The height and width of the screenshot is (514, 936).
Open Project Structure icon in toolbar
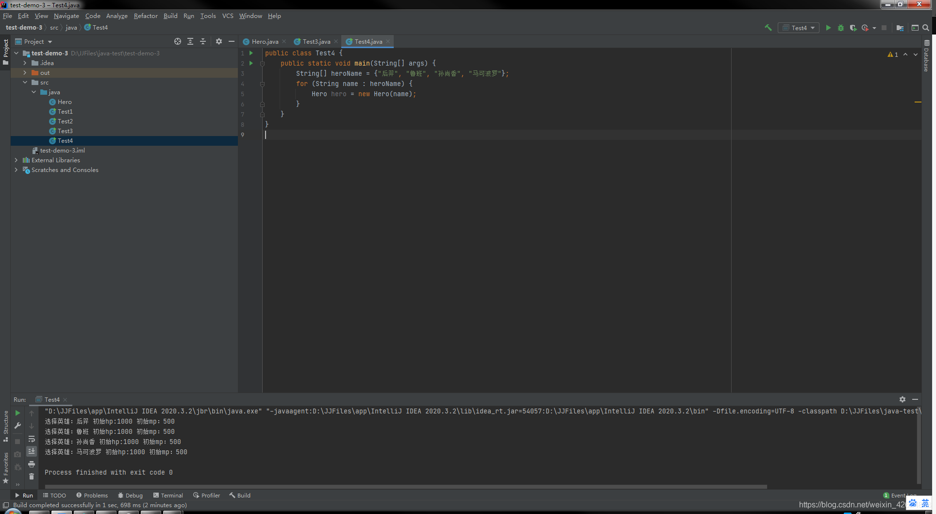900,28
